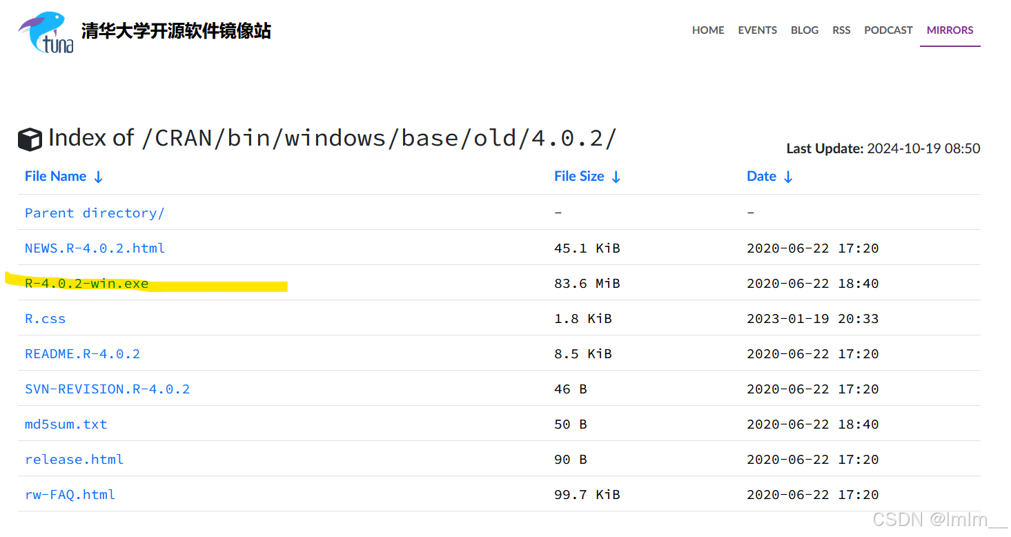The width and height of the screenshot is (1011, 537).
Task: Click Last Update 2024-10-19 08:50 text
Action: click(x=883, y=148)
